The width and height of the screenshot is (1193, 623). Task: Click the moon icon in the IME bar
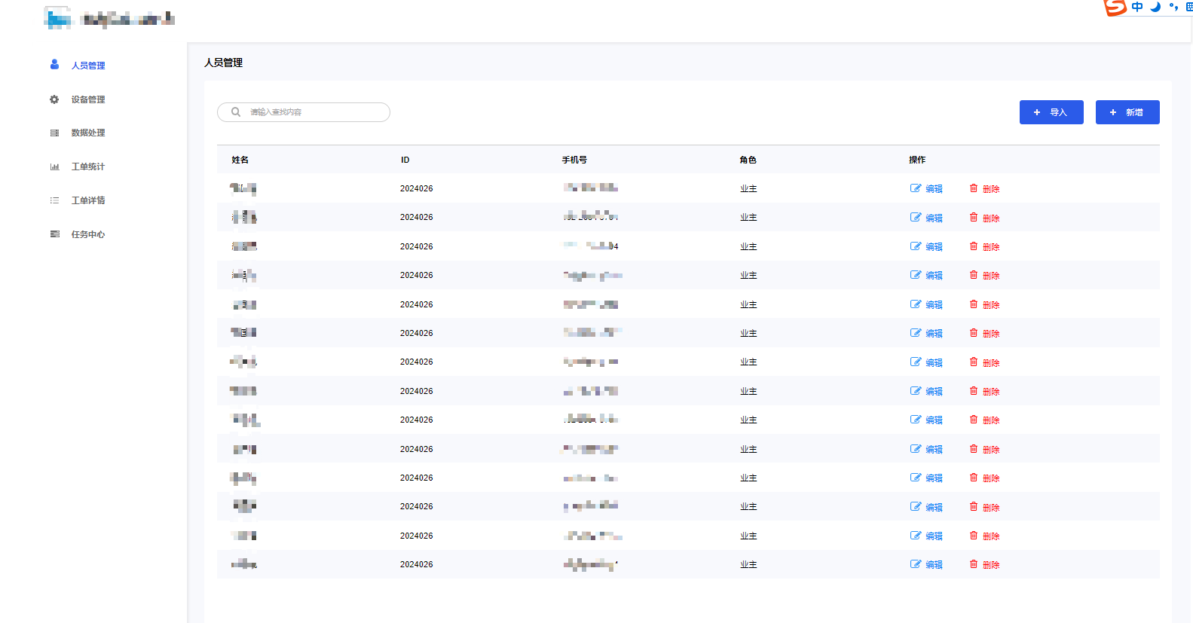coord(1155,7)
